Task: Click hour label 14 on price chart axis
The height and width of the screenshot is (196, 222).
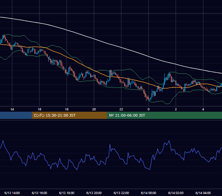Action: pyautogui.click(x=12, y=109)
